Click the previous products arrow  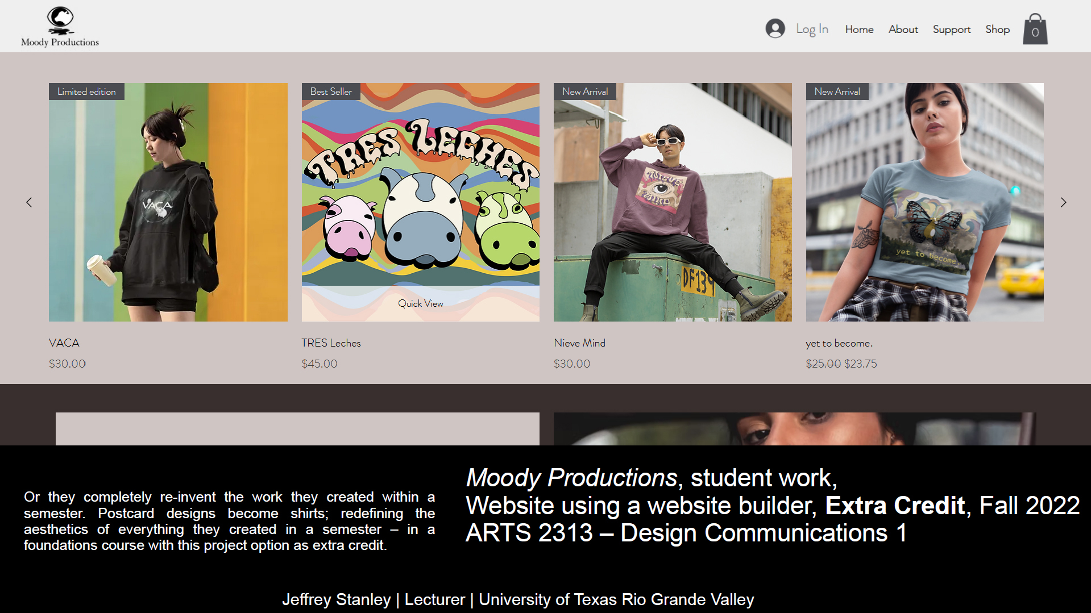[29, 202]
